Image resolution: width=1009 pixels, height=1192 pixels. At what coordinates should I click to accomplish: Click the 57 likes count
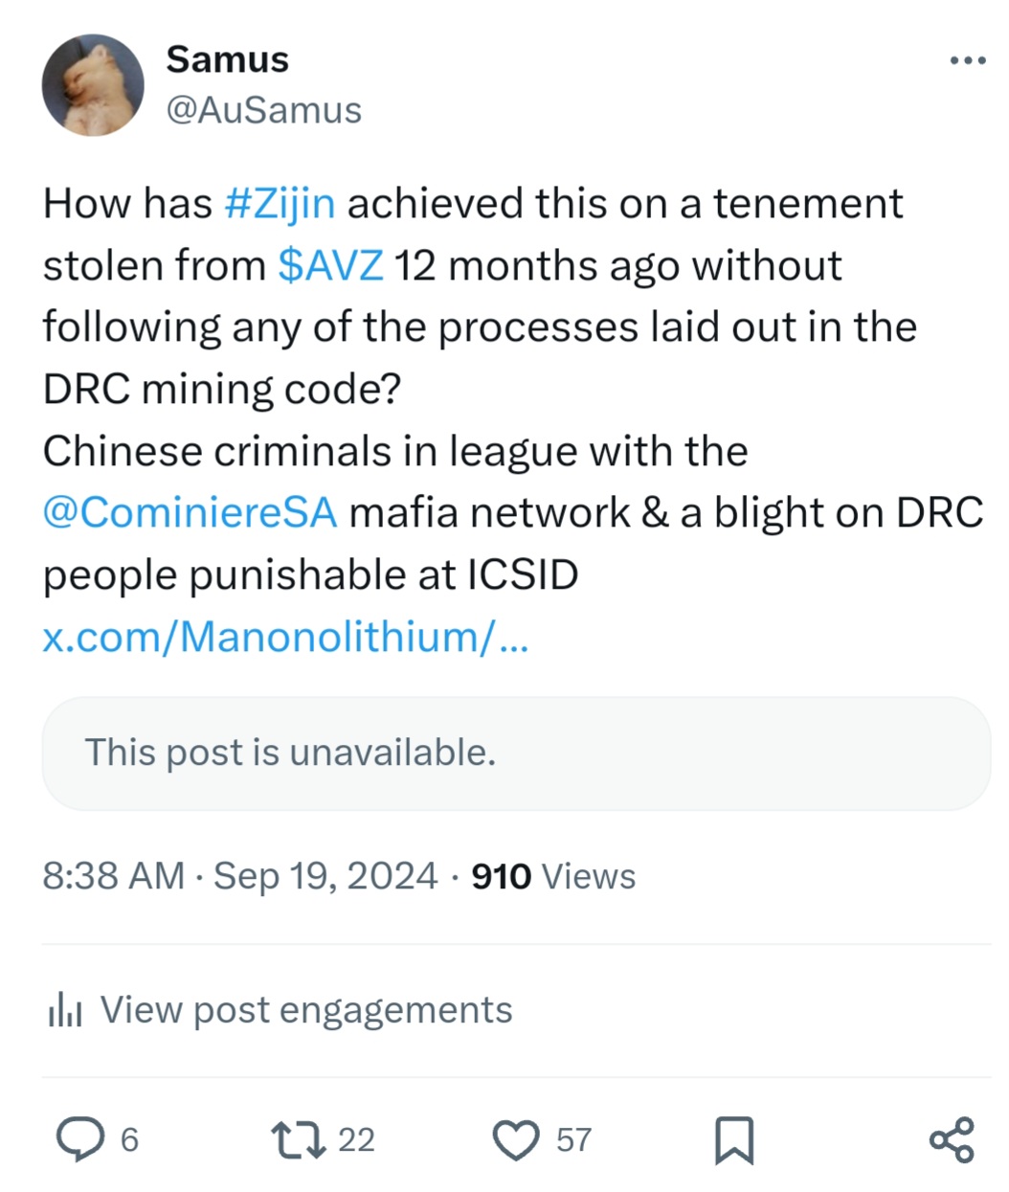pos(573,1139)
